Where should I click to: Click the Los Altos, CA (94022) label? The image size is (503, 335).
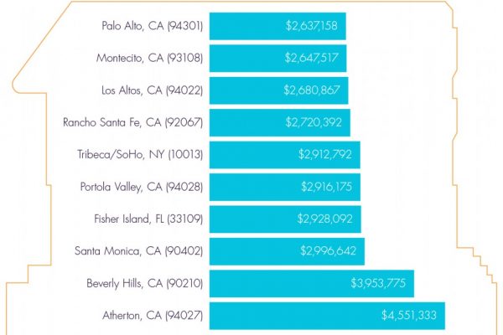(151, 90)
